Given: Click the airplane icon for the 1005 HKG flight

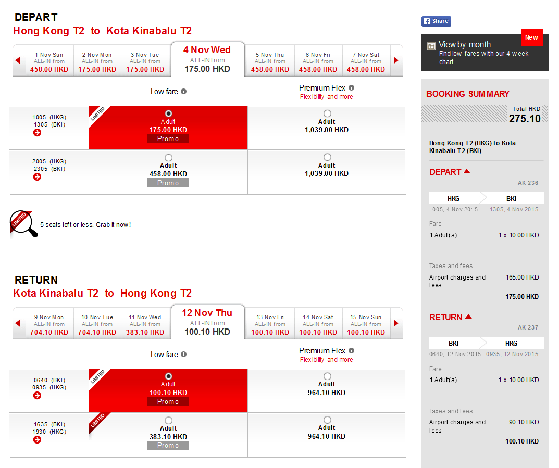Looking at the screenshot, I should tap(37, 133).
